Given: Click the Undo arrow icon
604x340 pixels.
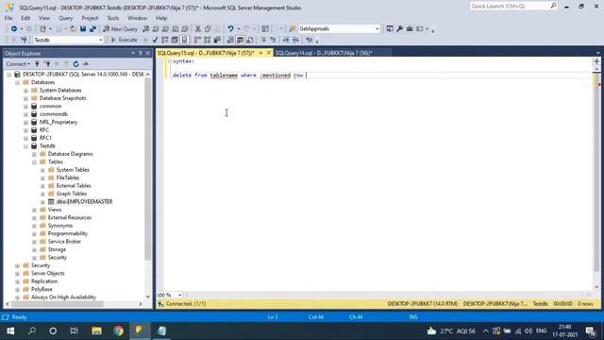Looking at the screenshot, I should (x=230, y=29).
